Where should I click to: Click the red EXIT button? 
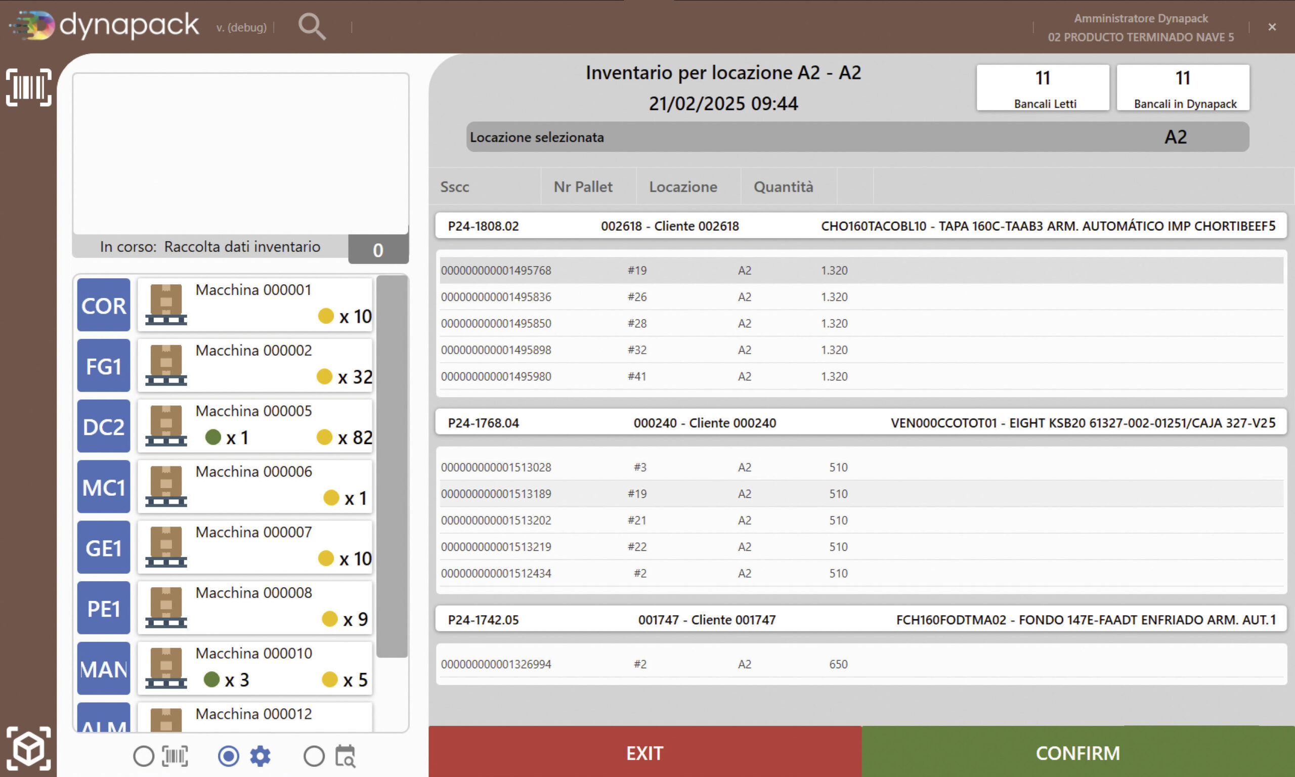point(645,752)
